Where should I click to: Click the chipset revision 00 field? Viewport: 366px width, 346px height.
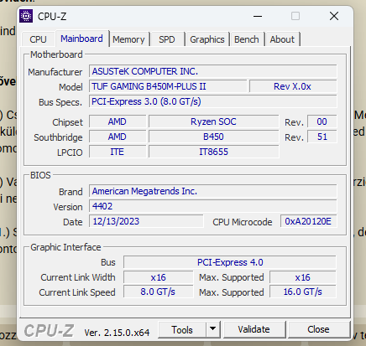tap(322, 121)
